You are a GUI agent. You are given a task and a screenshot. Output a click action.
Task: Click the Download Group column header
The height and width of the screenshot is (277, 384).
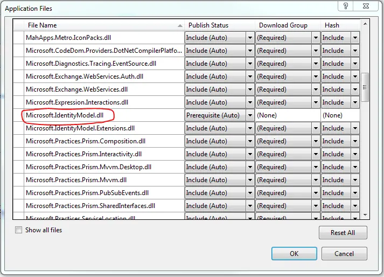(288, 25)
